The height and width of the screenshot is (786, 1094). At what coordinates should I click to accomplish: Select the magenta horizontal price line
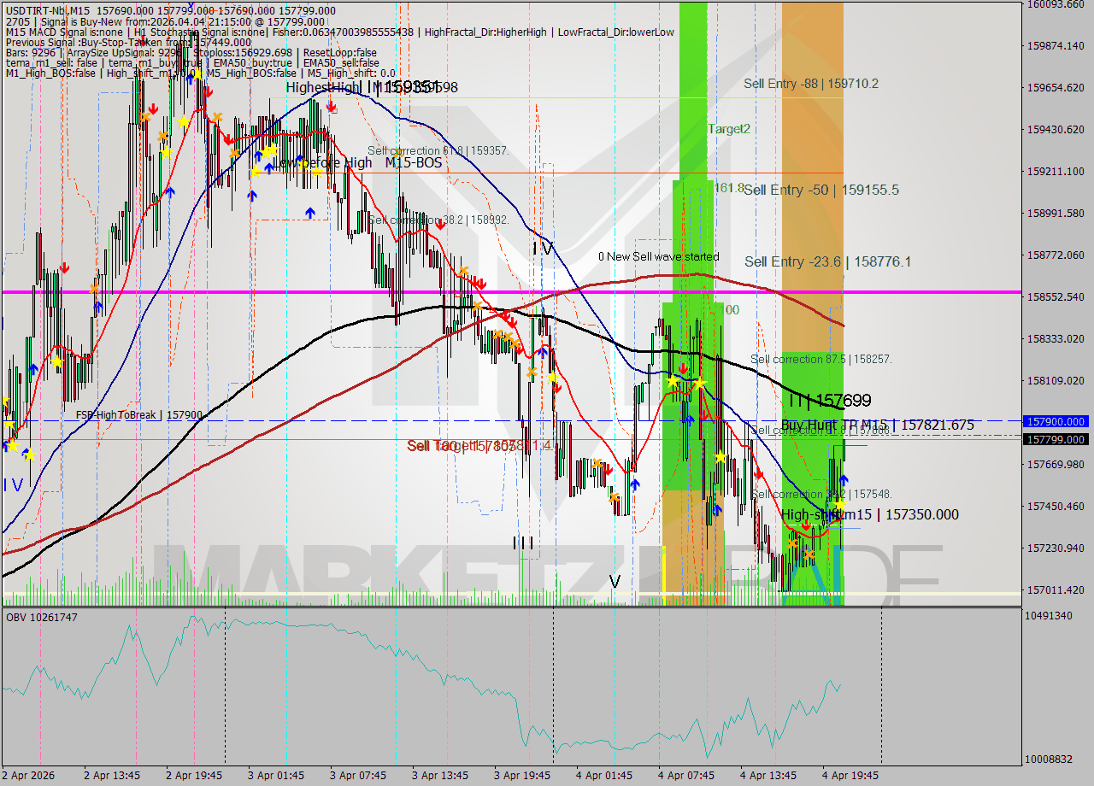click(x=342, y=294)
